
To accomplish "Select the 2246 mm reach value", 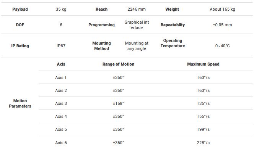I will (137, 9).
